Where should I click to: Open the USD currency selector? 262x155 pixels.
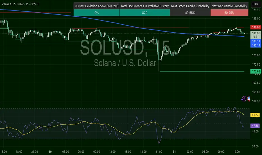click(255, 4)
